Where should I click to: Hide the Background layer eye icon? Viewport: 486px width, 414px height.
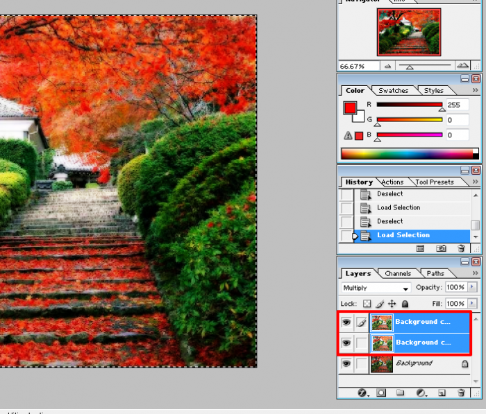click(346, 363)
